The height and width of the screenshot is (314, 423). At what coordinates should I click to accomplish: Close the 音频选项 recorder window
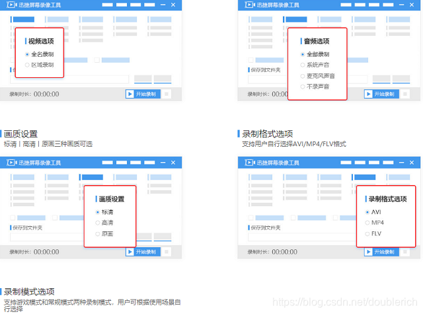pos(412,5)
